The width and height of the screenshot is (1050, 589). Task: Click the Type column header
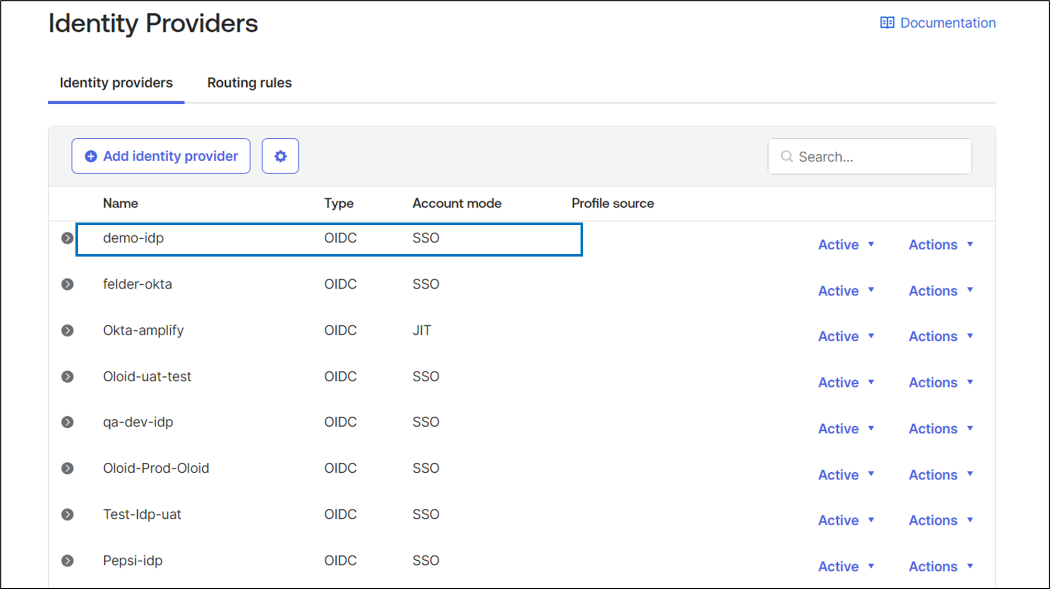point(338,203)
